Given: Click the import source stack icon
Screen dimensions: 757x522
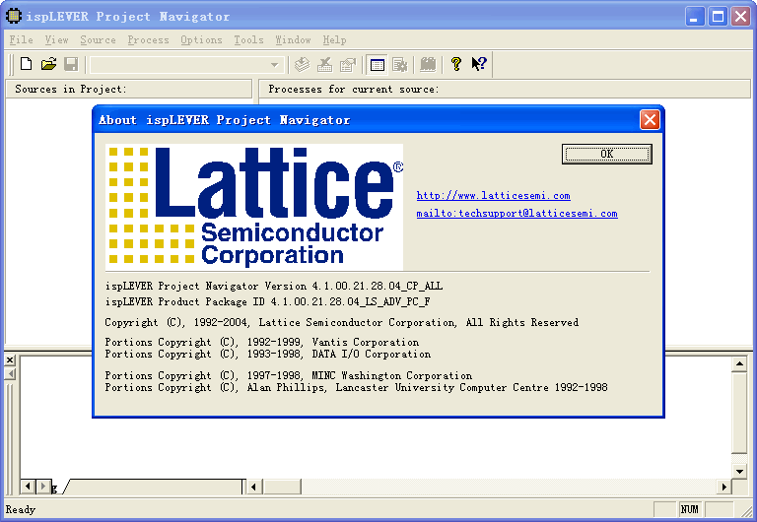Looking at the screenshot, I should click(303, 64).
